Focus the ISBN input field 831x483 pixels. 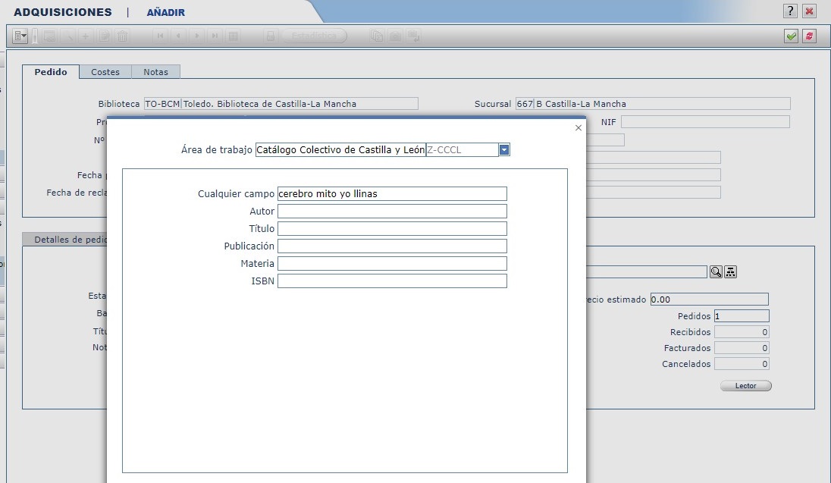392,281
